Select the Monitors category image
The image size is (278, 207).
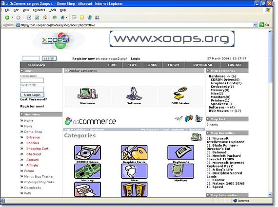coord(180,171)
